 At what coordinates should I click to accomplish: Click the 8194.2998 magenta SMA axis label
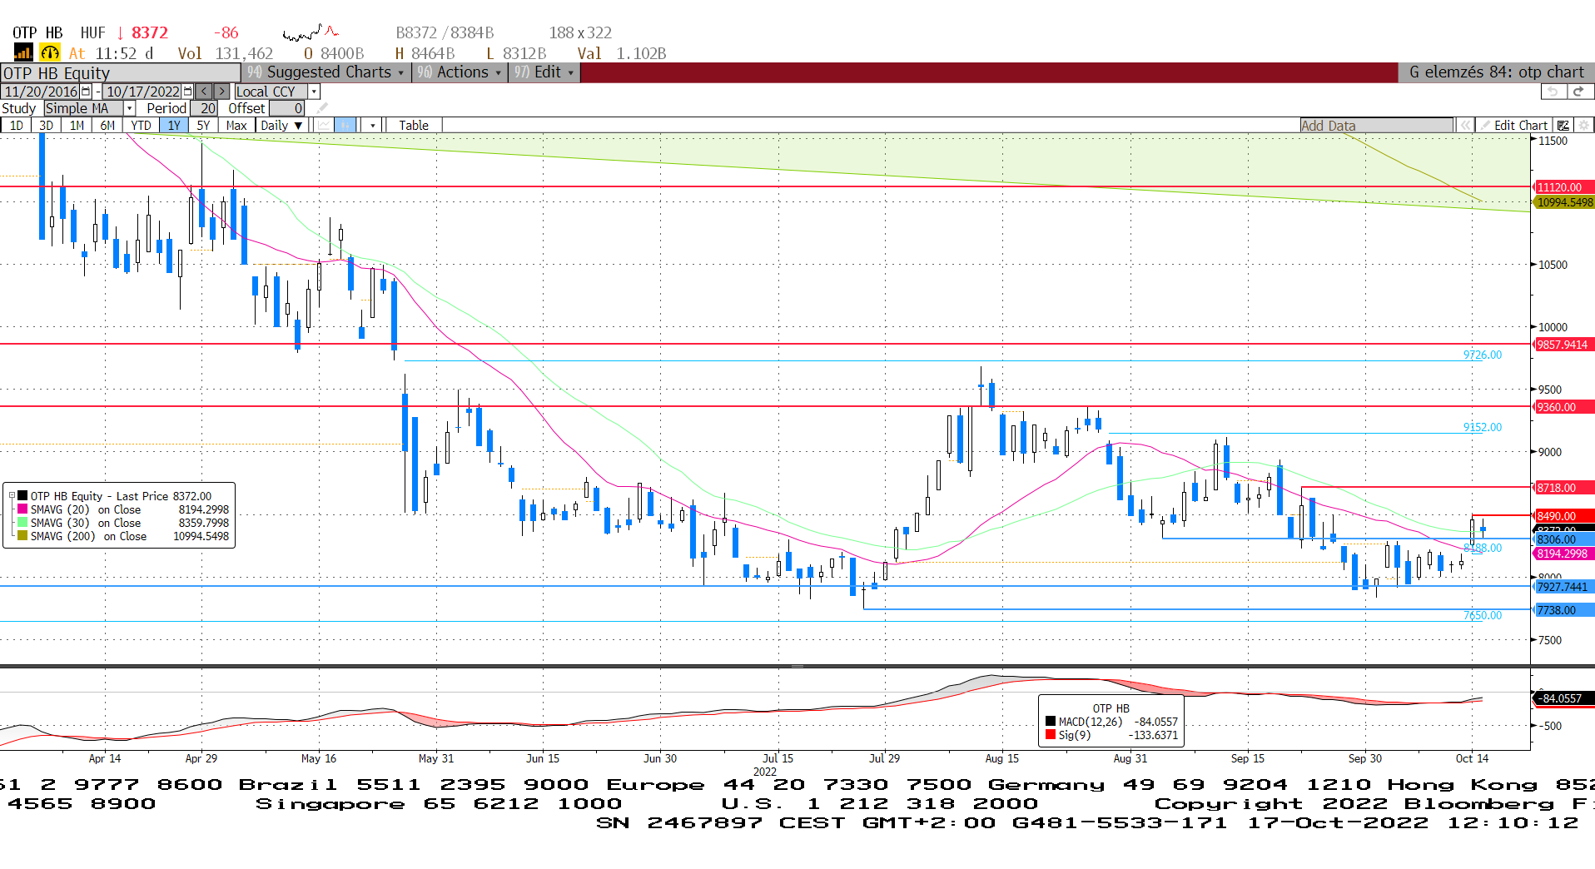(1564, 554)
